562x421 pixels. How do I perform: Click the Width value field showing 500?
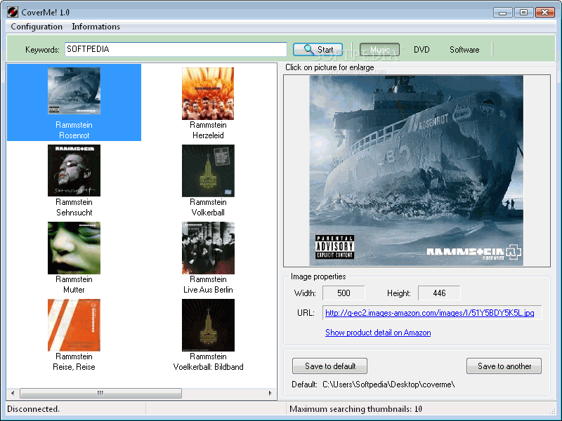coord(344,293)
